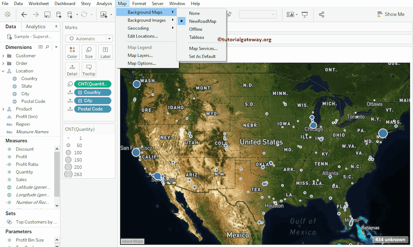Open the Size control on the Marks card
Image resolution: width=413 pixels, height=247 pixels.
(x=89, y=52)
